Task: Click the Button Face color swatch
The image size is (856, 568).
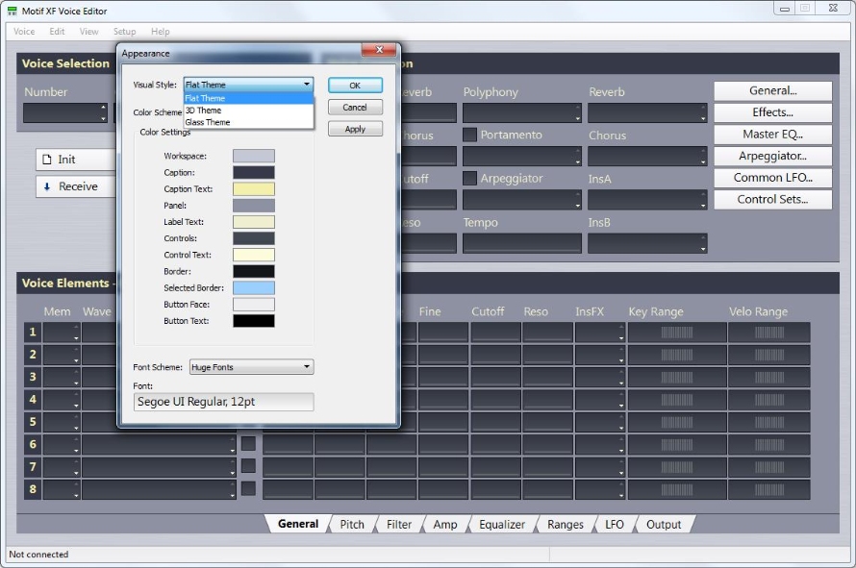Action: pos(254,305)
